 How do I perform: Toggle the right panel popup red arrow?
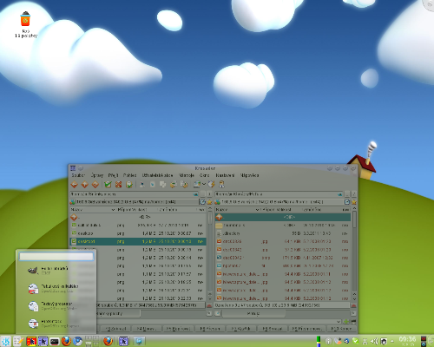coord(353,305)
